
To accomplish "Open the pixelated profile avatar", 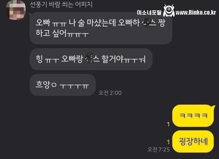I will 16,10.
